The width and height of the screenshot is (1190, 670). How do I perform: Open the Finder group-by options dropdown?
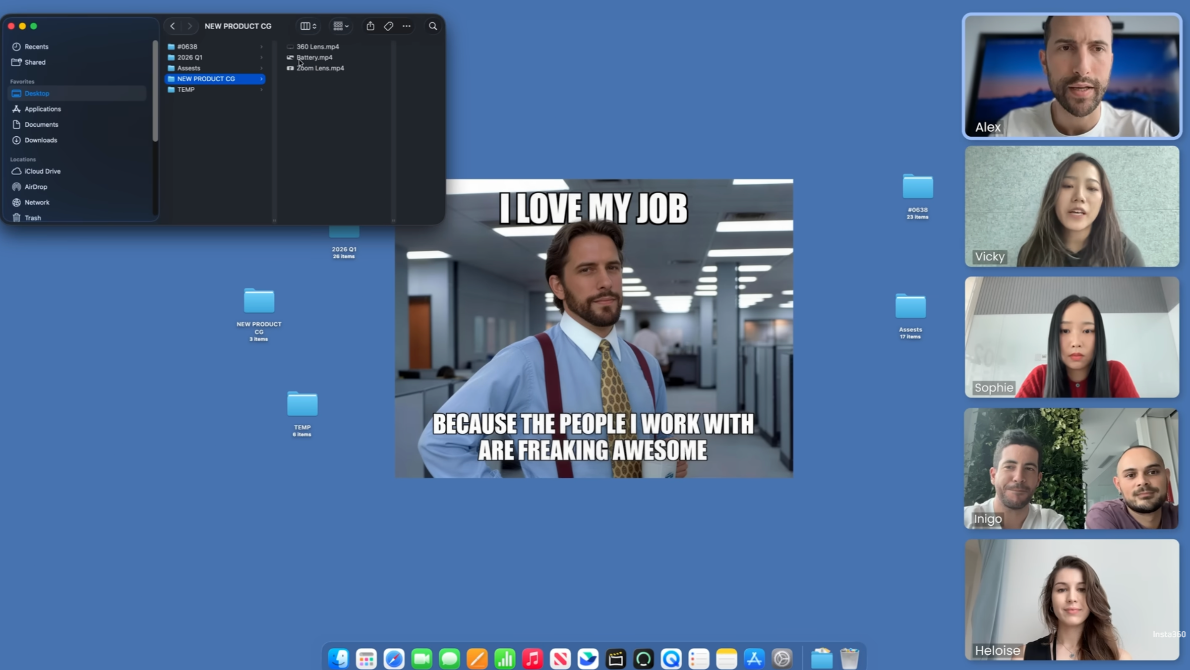(x=341, y=26)
